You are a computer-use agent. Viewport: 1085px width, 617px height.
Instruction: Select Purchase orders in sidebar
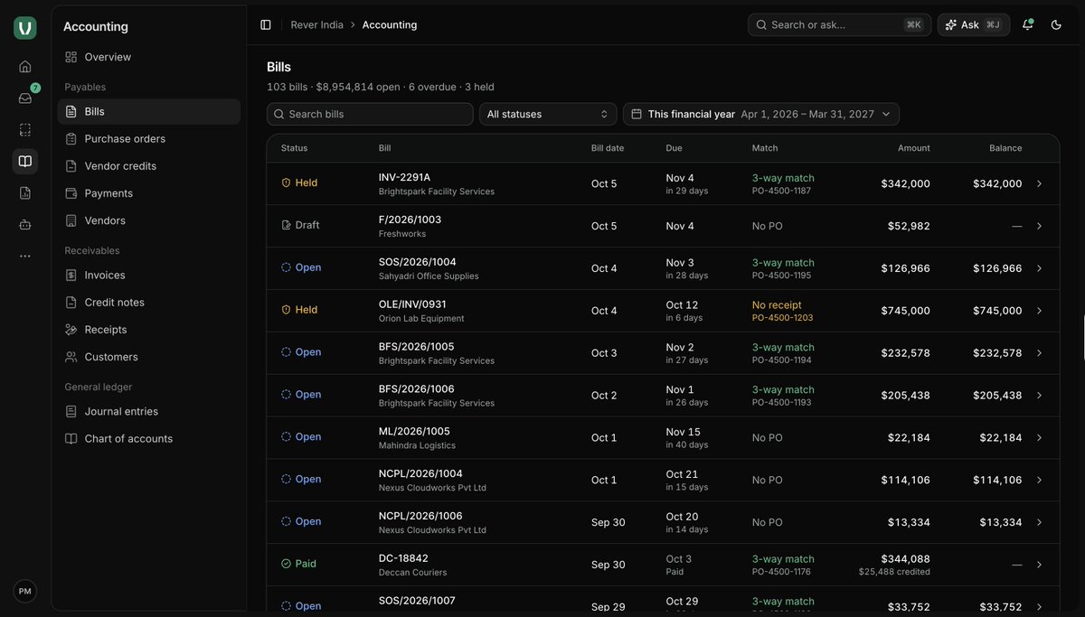(x=149, y=139)
